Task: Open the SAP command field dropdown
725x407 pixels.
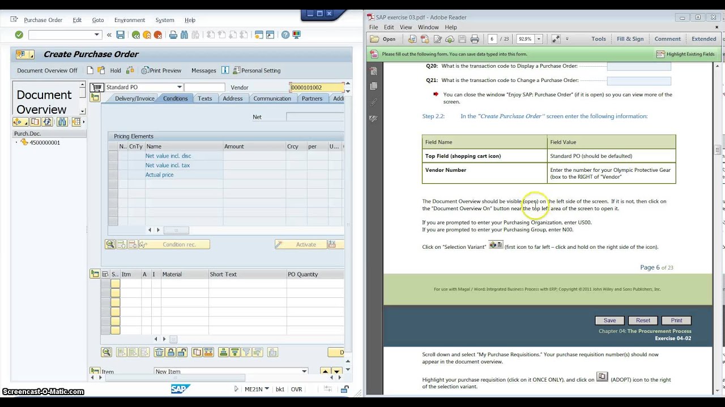Action: coord(97,35)
